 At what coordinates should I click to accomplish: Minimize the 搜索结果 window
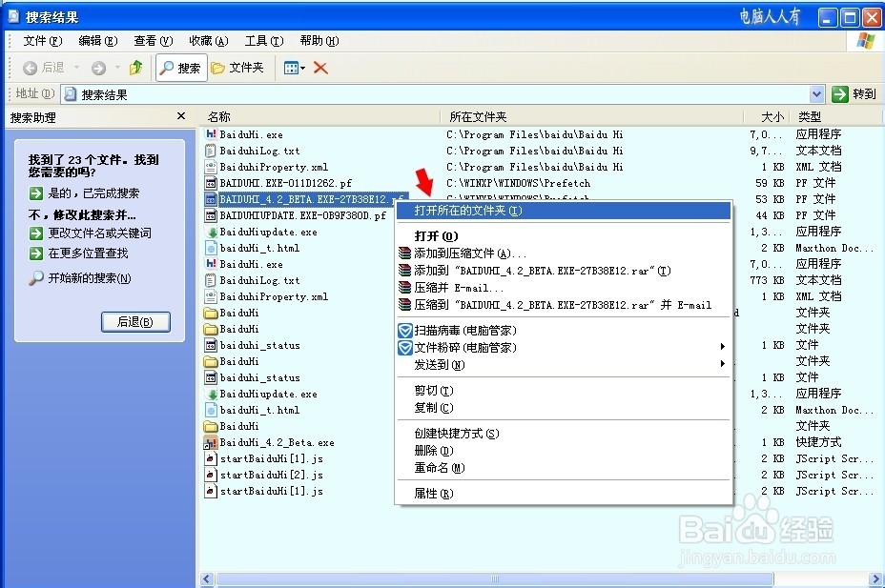pos(828,17)
